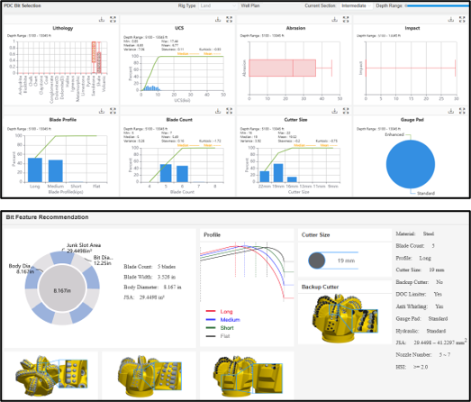Click the blue Gauge Pad pie chart
The image size is (471, 402).
[411, 164]
